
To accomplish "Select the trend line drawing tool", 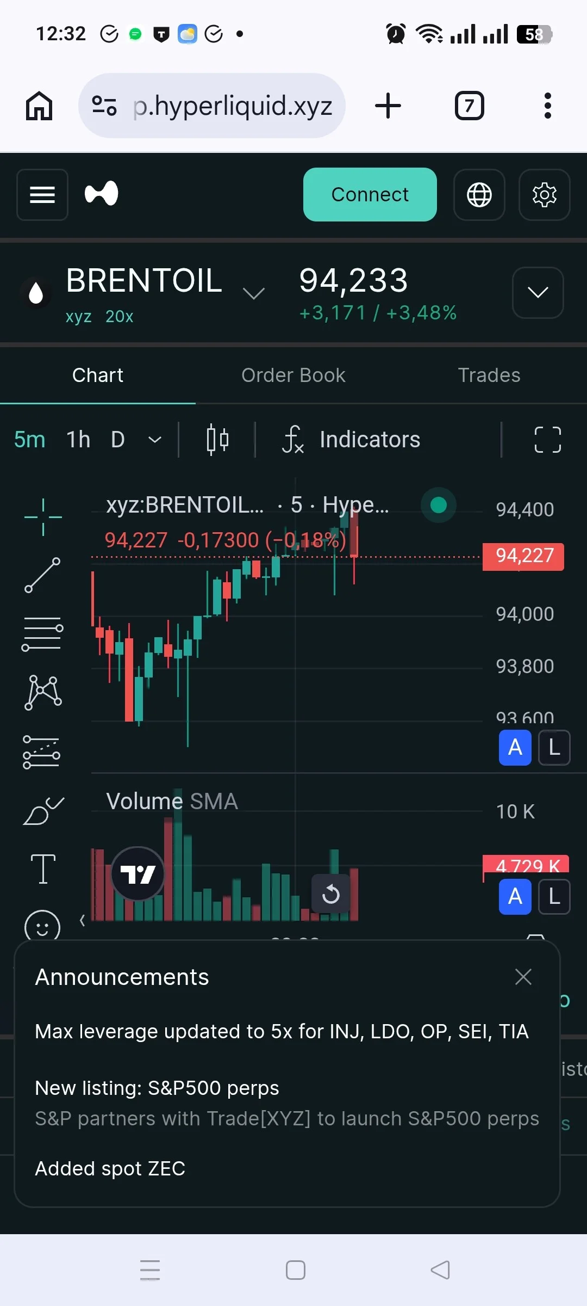I will (x=42, y=575).
